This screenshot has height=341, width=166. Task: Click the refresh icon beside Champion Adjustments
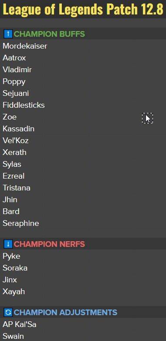point(8,313)
